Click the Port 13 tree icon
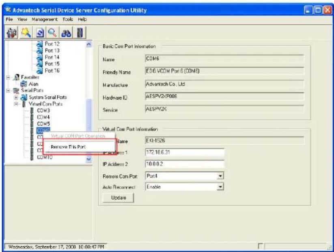The image size is (334, 252). click(39, 50)
